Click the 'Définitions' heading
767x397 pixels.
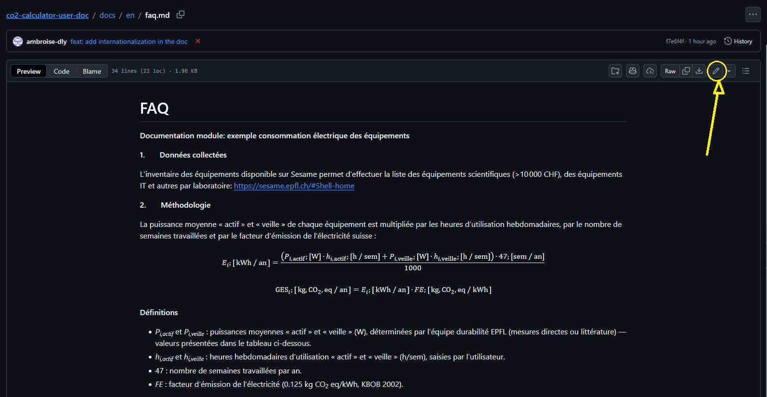click(x=159, y=313)
